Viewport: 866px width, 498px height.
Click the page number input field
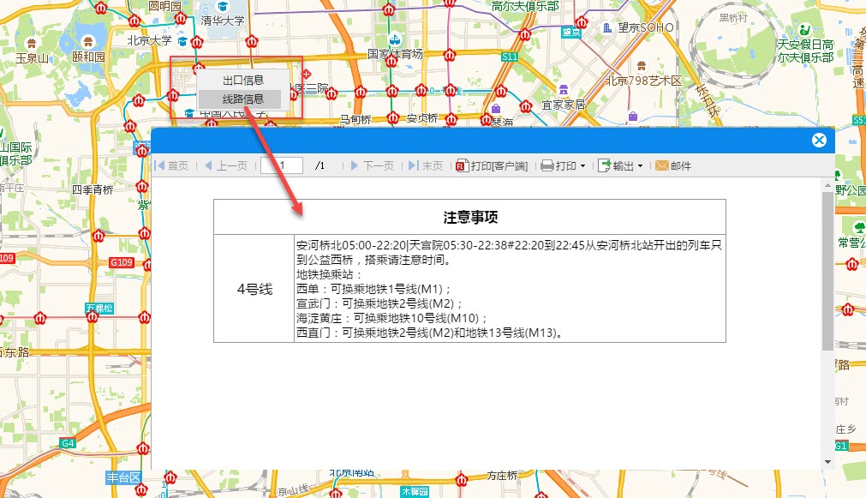282,165
